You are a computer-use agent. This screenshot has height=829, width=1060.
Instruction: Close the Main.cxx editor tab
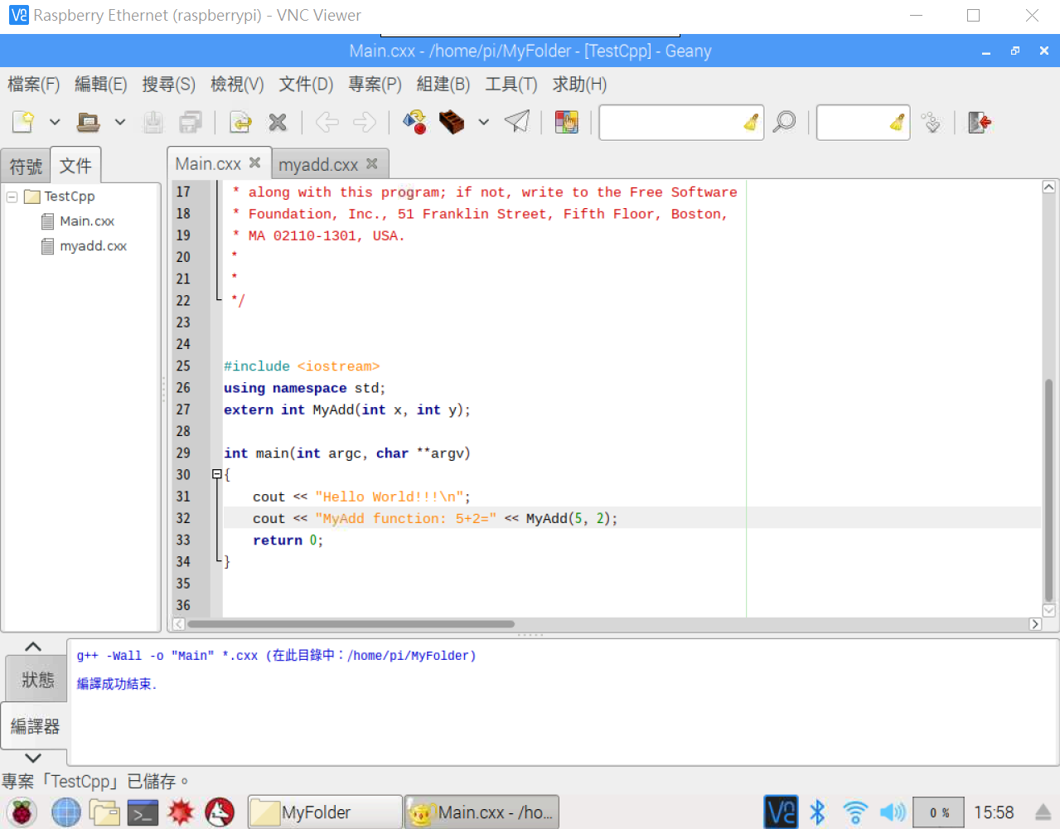[255, 162]
